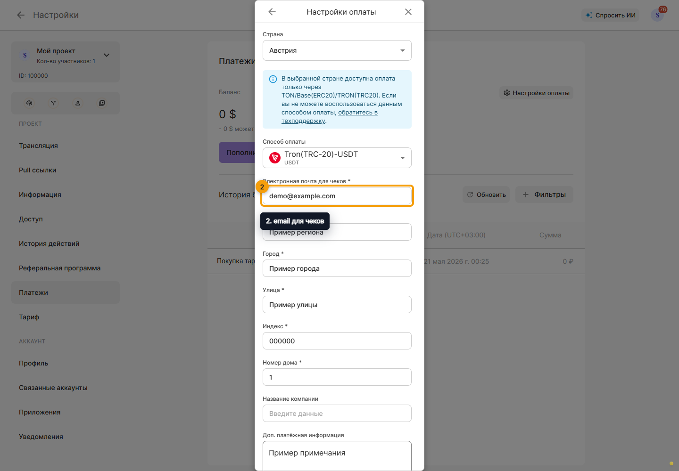Click the user avatar with 76 badge

658,15
